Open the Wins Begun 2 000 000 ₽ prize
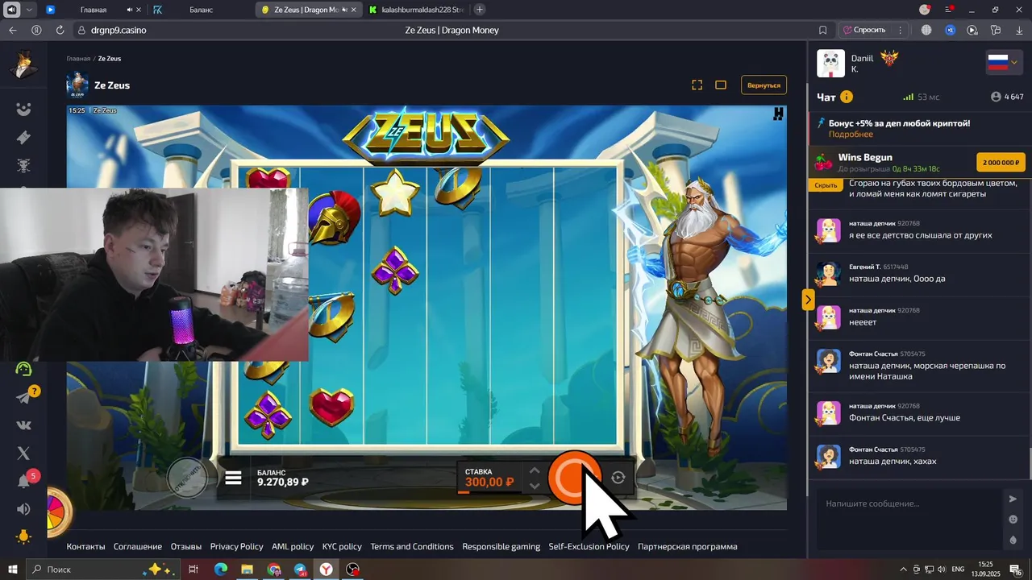1032x580 pixels. coord(1001,162)
